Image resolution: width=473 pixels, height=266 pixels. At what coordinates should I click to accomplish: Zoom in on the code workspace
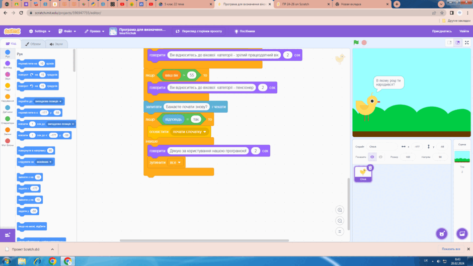tap(340, 210)
